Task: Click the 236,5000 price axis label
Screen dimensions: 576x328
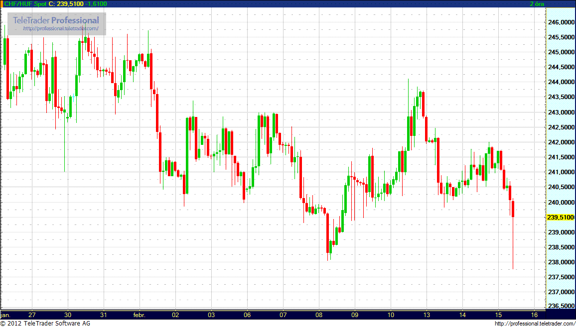Action: (561, 307)
